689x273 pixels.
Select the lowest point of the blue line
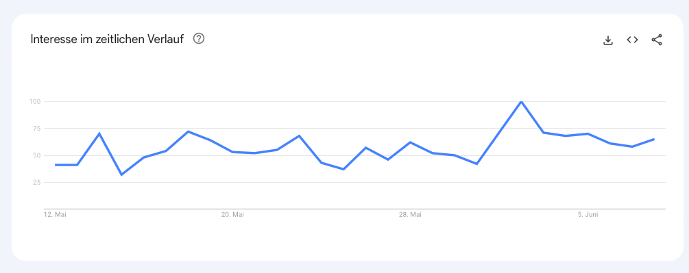tap(122, 175)
